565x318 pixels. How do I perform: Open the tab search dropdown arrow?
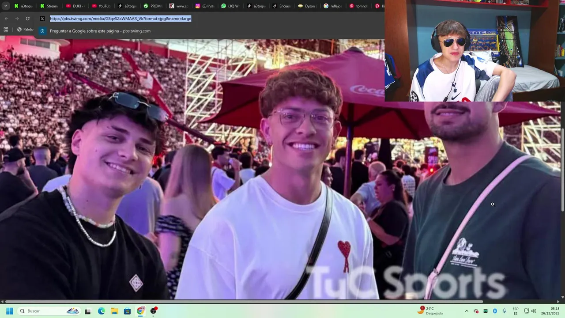pos(6,6)
